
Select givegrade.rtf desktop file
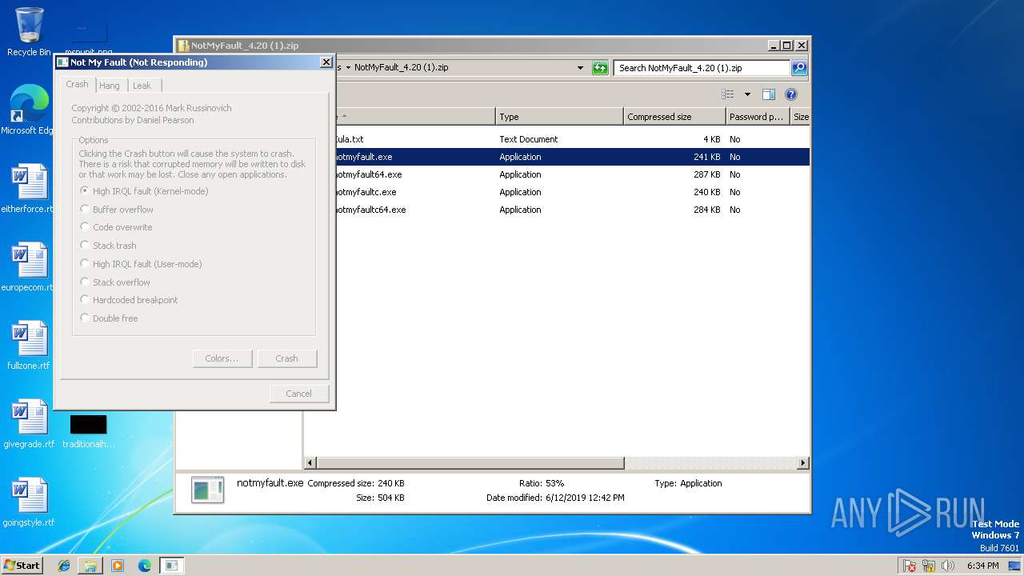click(x=29, y=424)
